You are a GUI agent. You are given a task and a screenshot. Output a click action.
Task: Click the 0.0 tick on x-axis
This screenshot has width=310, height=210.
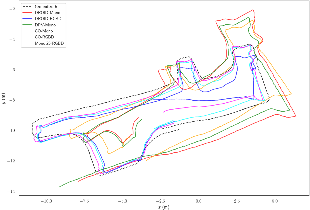[198, 201]
